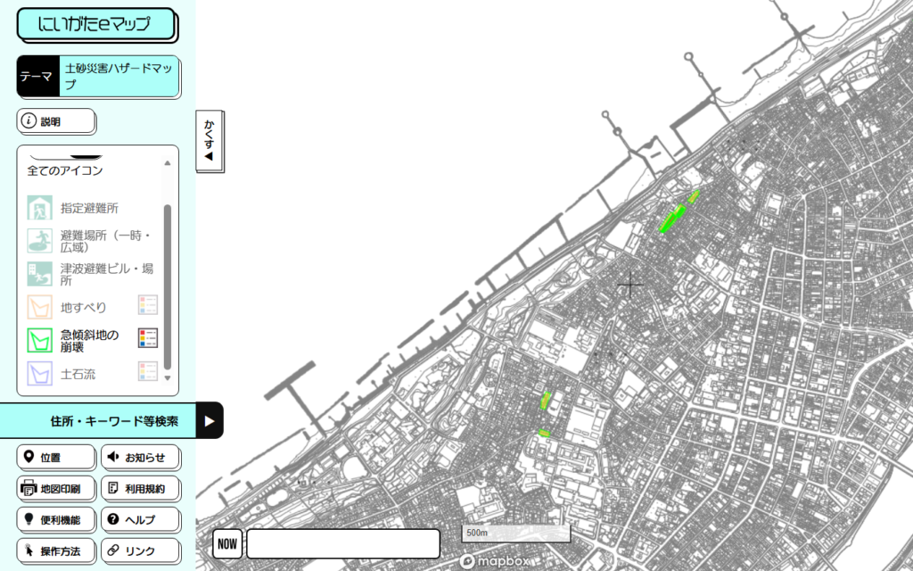
Task: Toggle the 避難場所 evacuation area layer icon
Action: [39, 241]
